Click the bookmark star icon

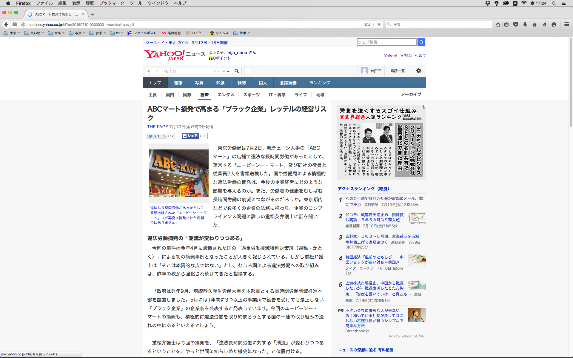498,24
